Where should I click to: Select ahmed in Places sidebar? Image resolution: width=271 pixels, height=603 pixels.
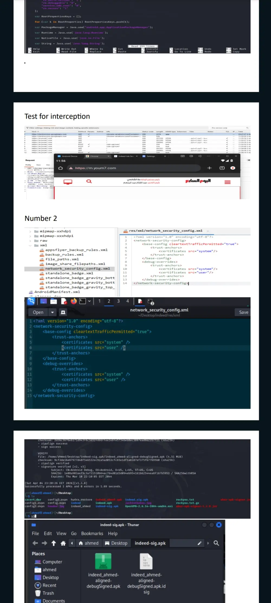[46, 570]
